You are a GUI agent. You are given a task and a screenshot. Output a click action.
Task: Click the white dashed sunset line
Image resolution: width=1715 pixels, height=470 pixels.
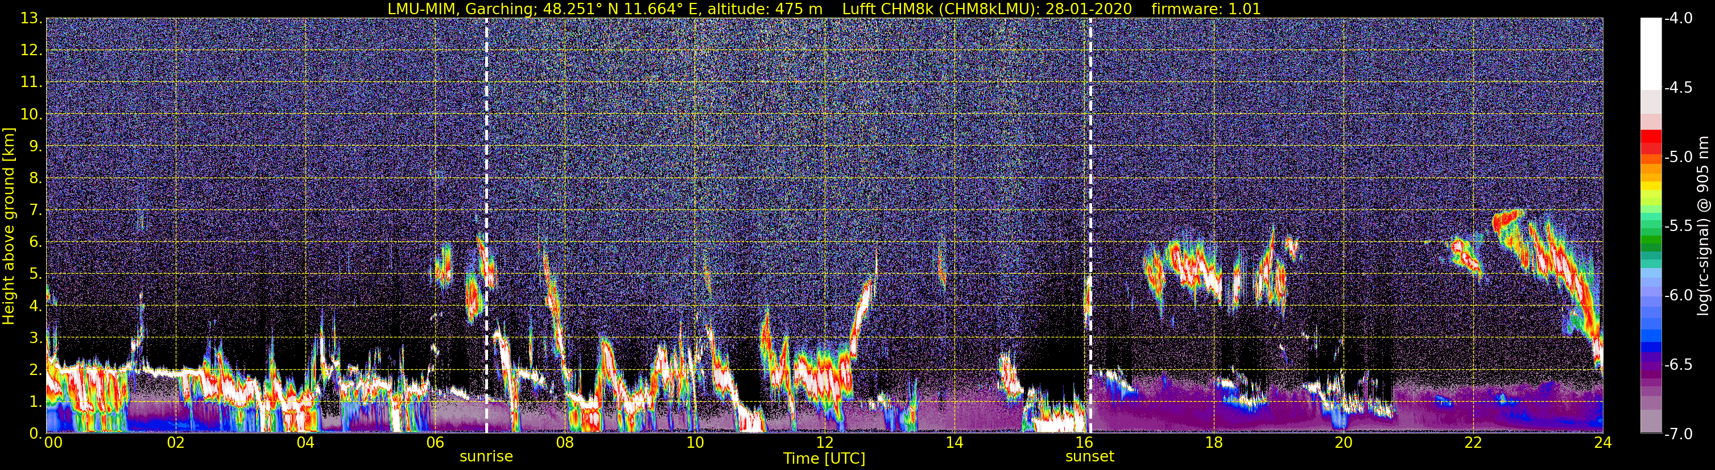pos(1090,225)
